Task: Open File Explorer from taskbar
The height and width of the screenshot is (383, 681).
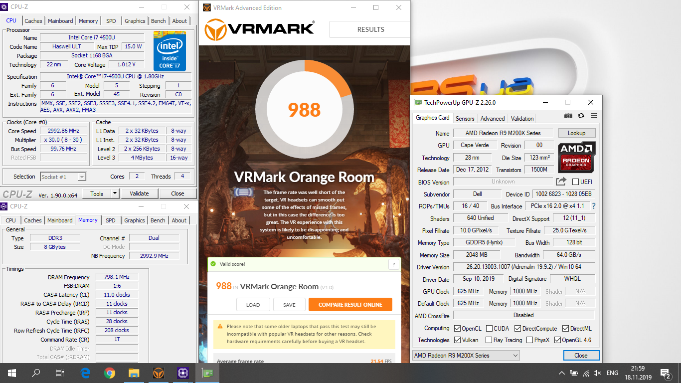Action: (x=134, y=373)
